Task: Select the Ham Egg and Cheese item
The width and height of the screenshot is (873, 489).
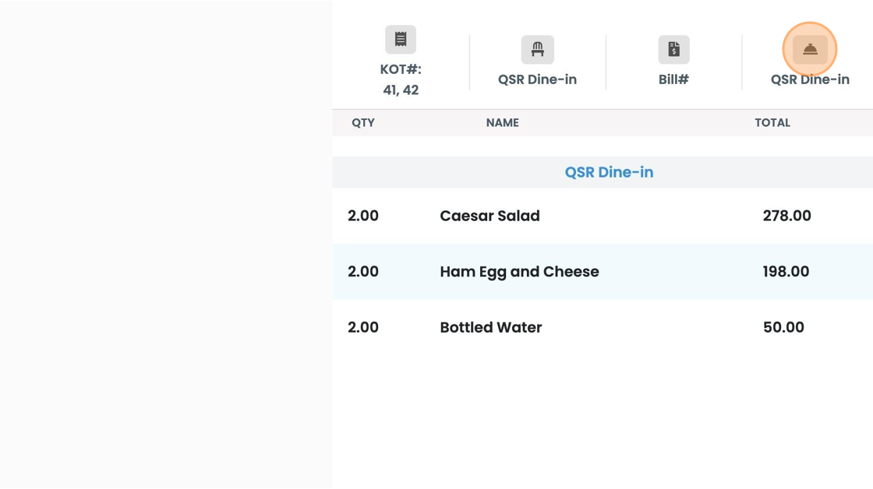Action: pos(519,272)
